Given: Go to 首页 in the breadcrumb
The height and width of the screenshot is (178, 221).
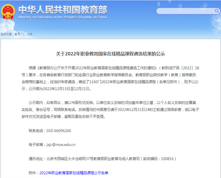Looking at the screenshot, I should (x=17, y=34).
